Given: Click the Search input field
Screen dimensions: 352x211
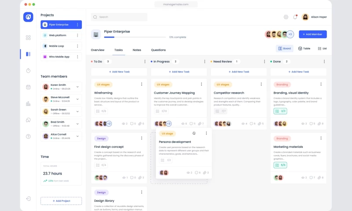Looking at the screenshot, I should tap(119, 17).
